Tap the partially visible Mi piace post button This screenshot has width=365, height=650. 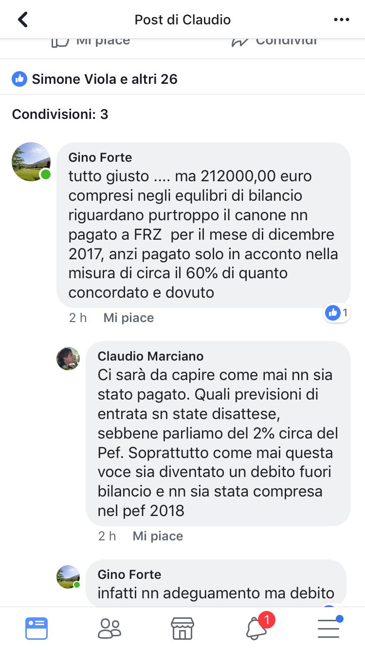(x=91, y=41)
